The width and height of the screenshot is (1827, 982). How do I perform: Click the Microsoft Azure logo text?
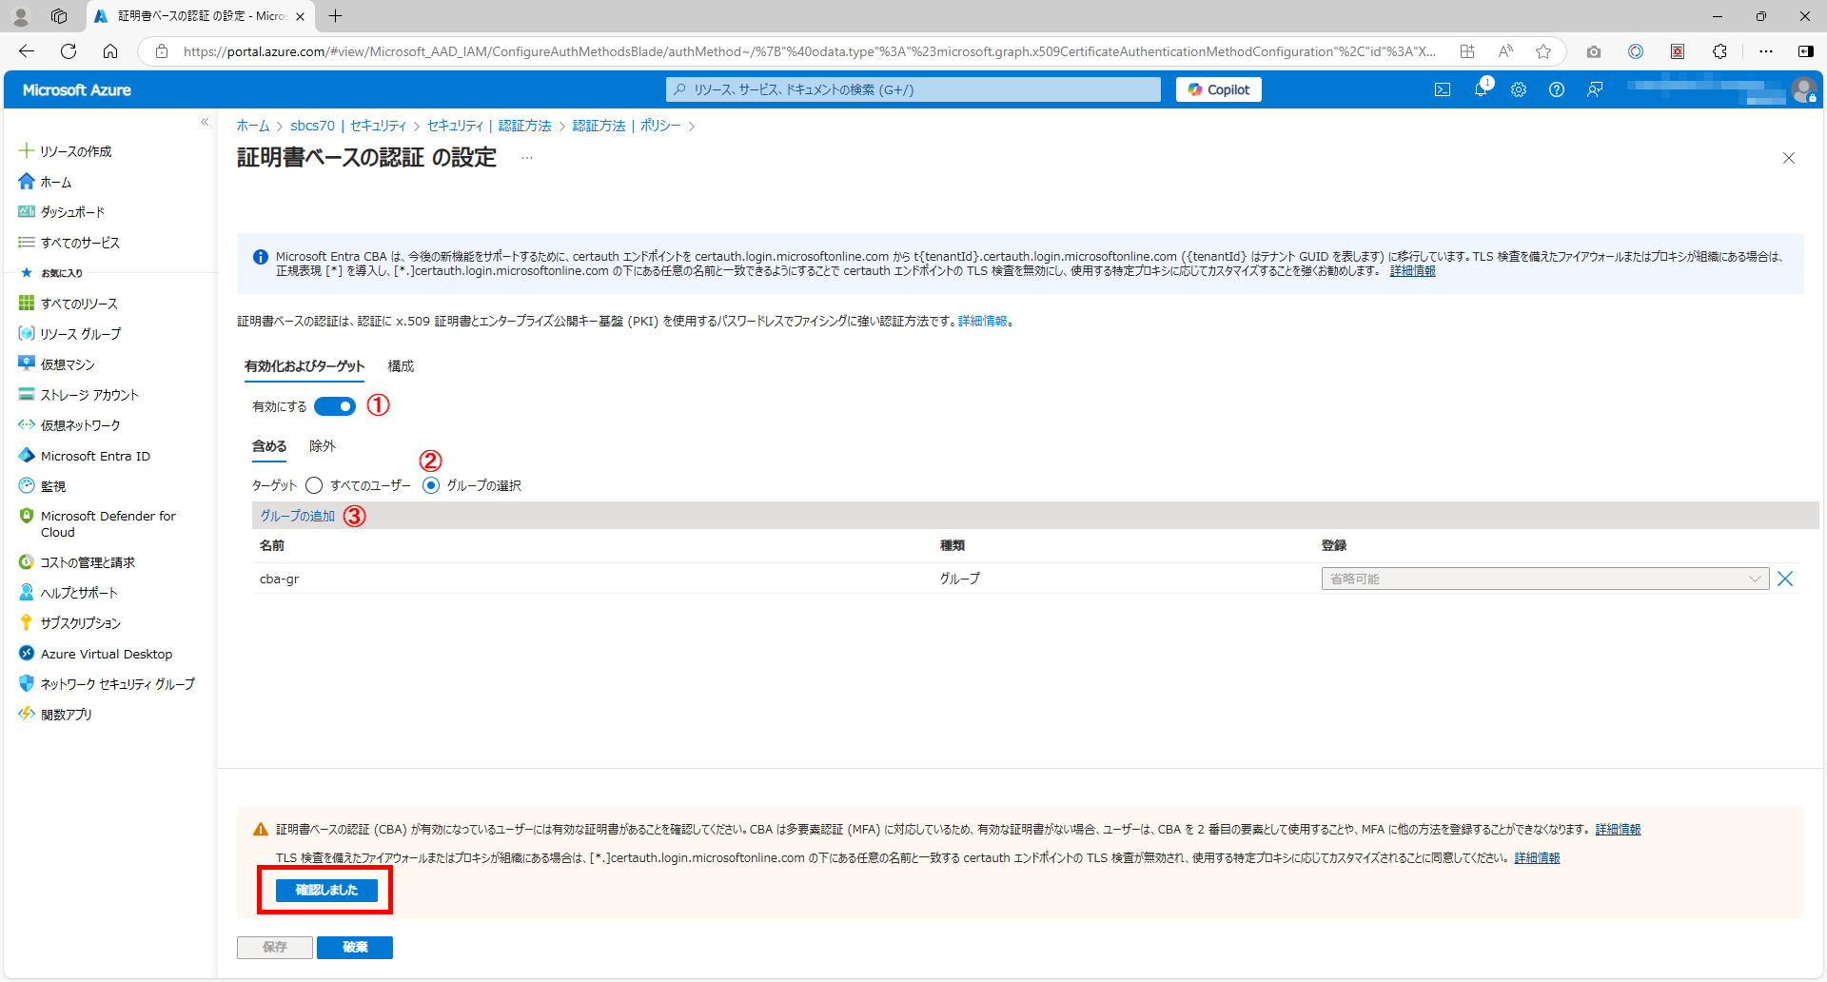77,89
